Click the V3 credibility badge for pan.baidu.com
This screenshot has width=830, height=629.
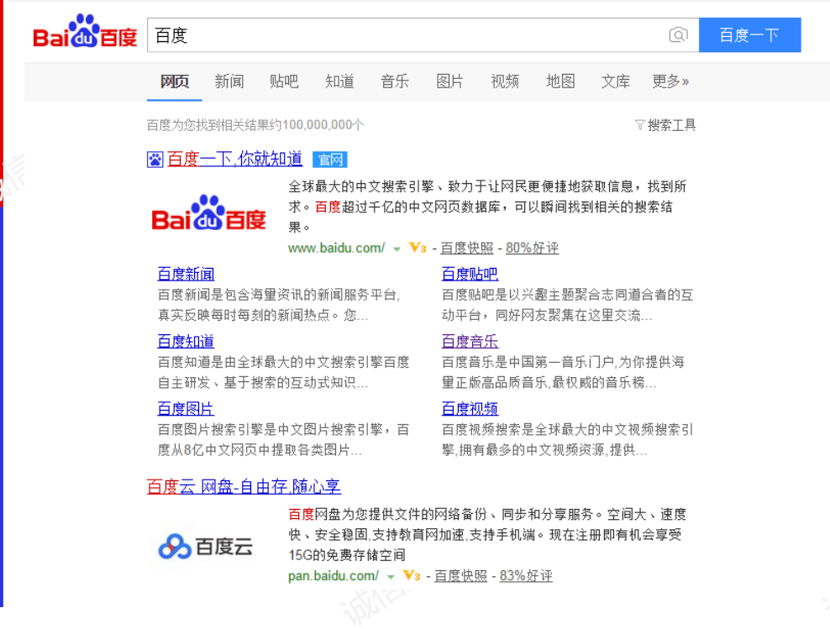pos(412,575)
